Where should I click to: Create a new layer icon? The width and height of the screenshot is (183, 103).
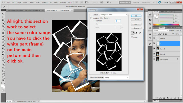pyautogui.click(x=175, y=98)
